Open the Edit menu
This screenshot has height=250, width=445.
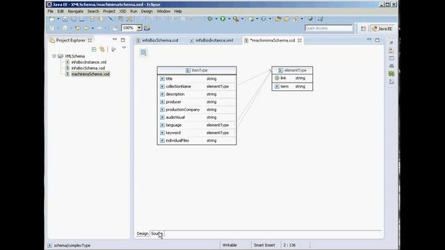(x=60, y=11)
